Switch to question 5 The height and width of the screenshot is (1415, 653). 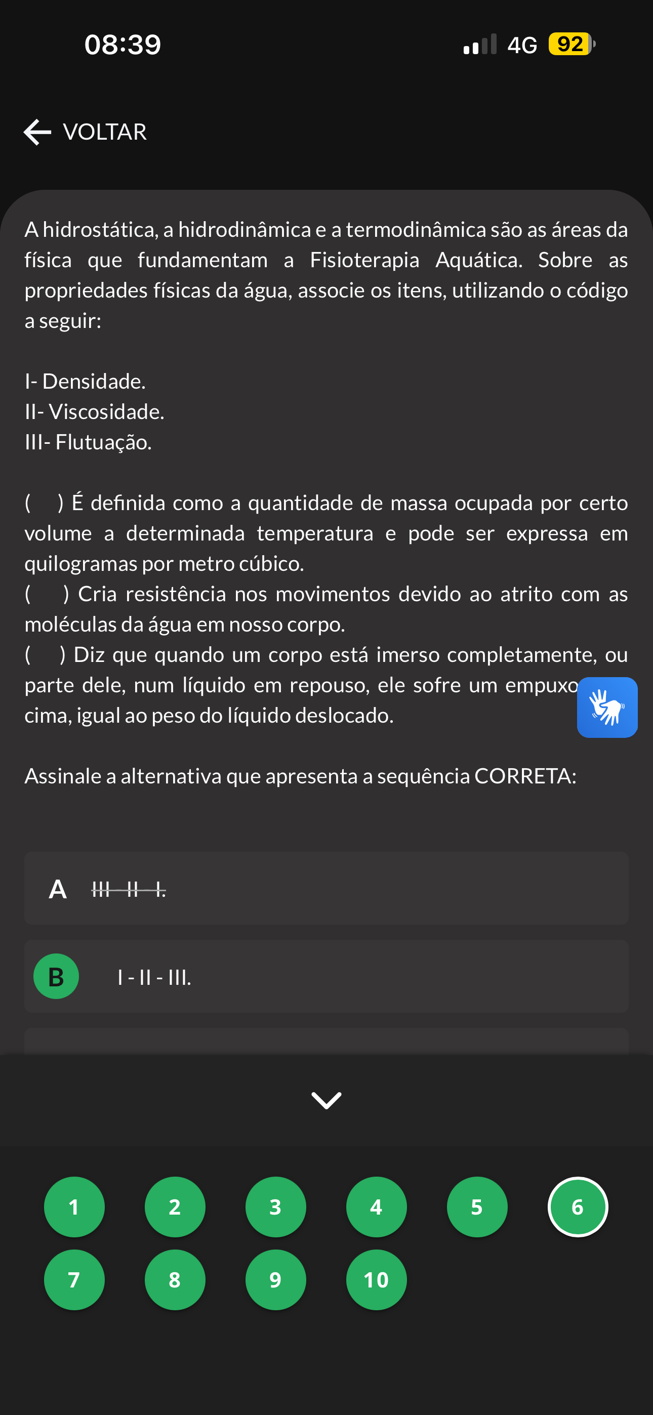pyautogui.click(x=477, y=1207)
